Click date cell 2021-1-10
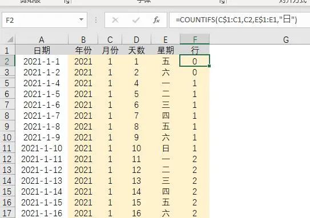This screenshot has width=310, height=218. (x=42, y=148)
